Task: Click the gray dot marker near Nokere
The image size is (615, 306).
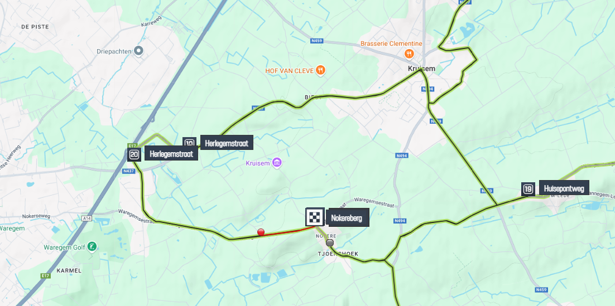Action: pyautogui.click(x=330, y=242)
